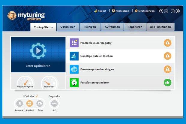Click the broom icon for file cleanup
Image resolution: width=186 pixels, height=124 pixels.
74,56
